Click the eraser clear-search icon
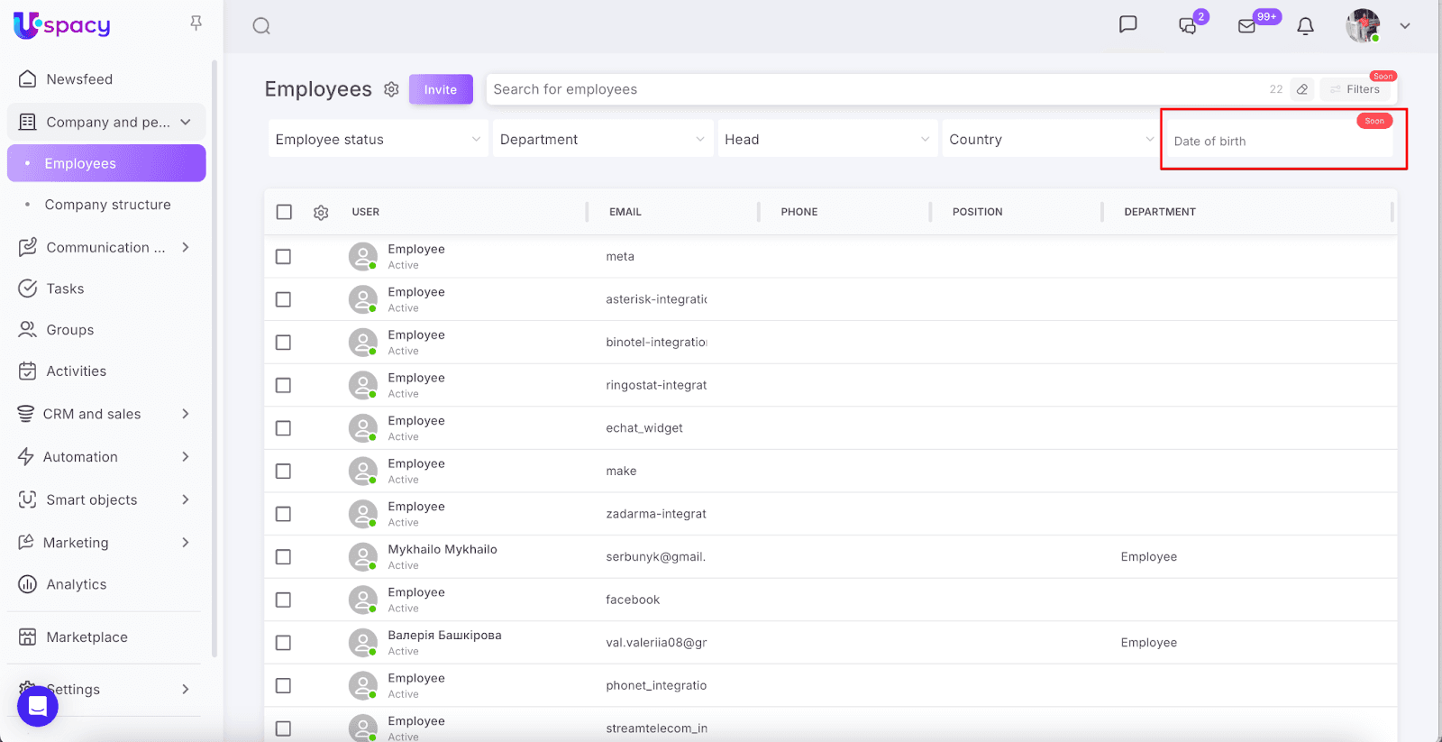 tap(1301, 89)
